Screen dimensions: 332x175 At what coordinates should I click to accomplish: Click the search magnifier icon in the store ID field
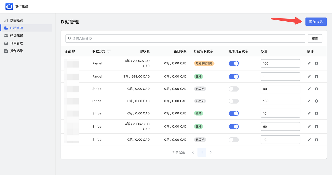70,38
